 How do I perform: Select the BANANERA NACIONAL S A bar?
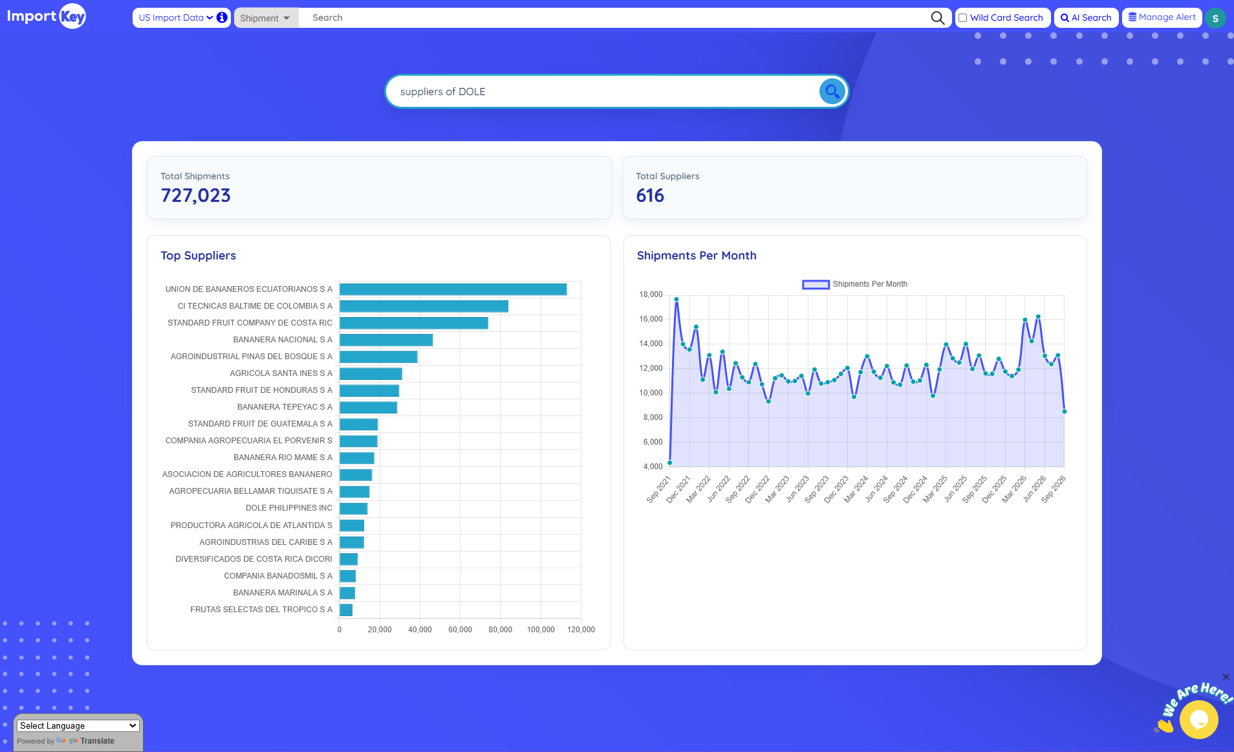coord(386,340)
